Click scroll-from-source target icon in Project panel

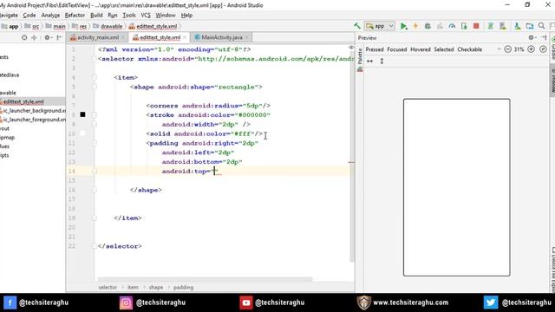[24, 37]
